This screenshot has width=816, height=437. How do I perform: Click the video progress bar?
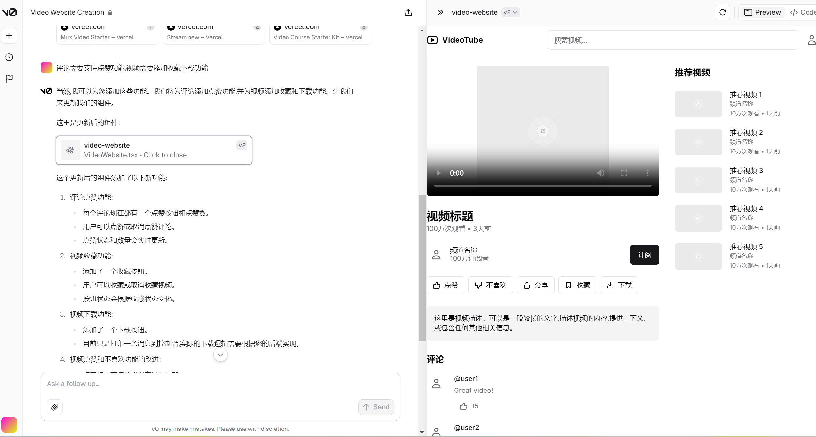(x=543, y=186)
